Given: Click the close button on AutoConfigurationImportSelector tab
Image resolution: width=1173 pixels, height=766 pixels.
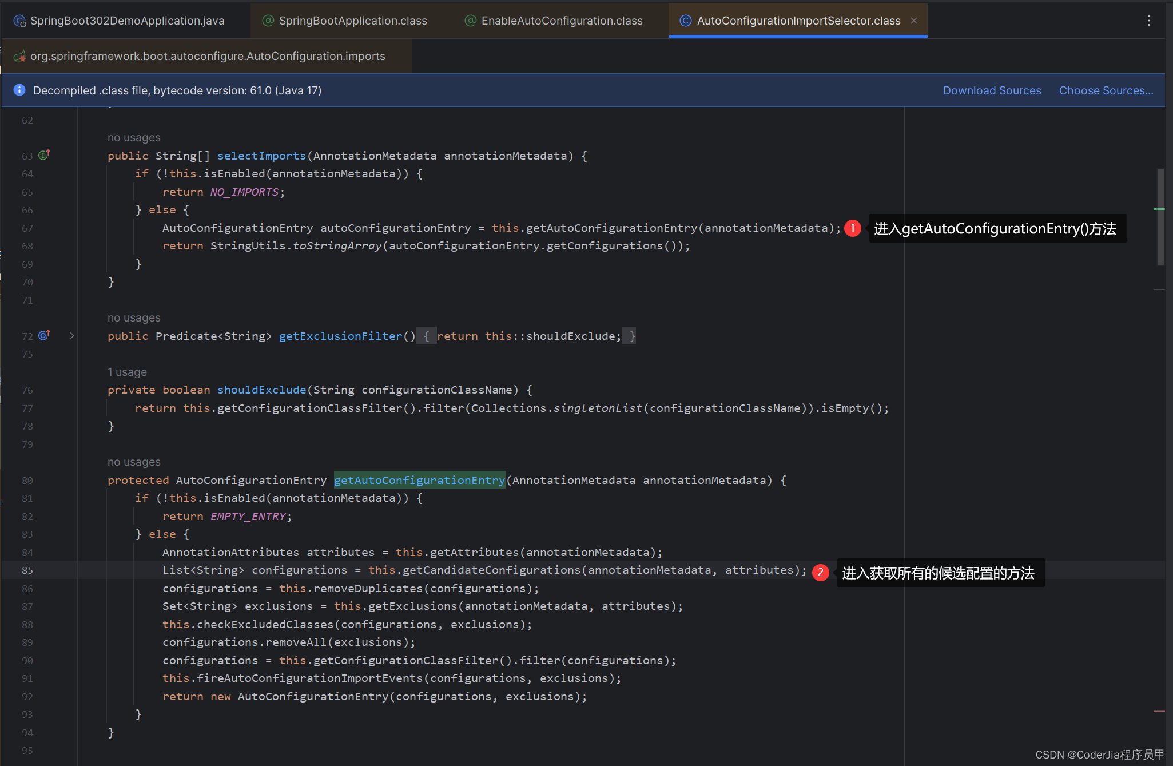Looking at the screenshot, I should tap(914, 19).
